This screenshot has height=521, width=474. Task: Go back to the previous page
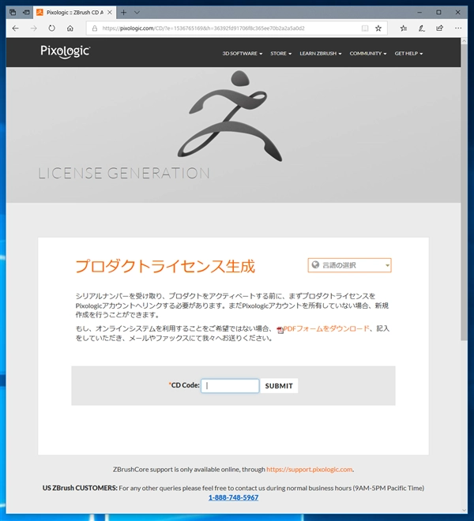point(15,28)
